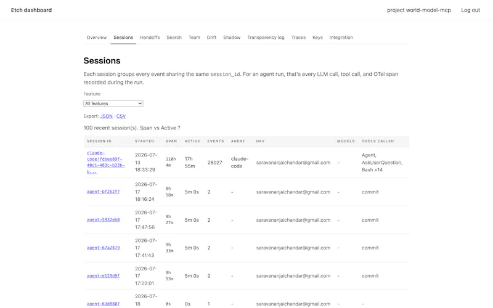Open the claude-code:fdbee89f session link
Screen dimensions: 493x308
click(105, 162)
